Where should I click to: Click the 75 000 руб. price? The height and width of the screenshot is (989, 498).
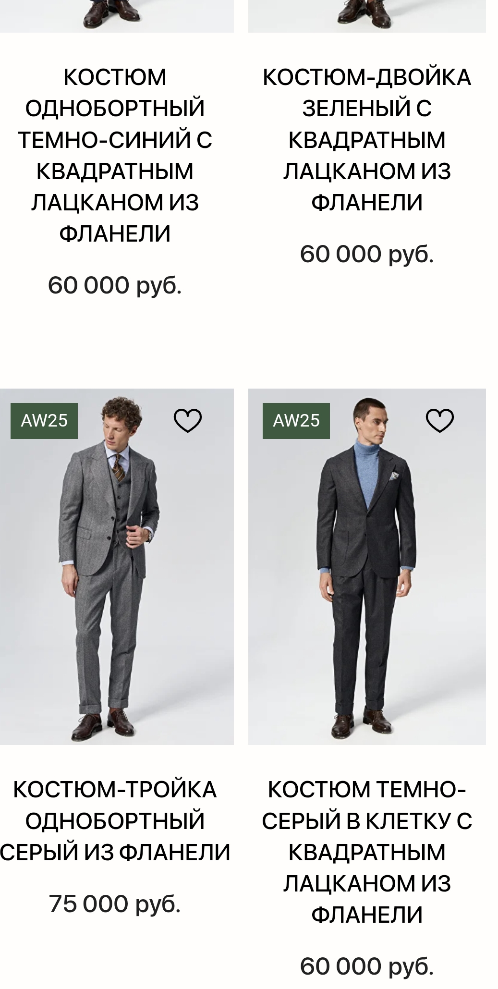click(115, 904)
